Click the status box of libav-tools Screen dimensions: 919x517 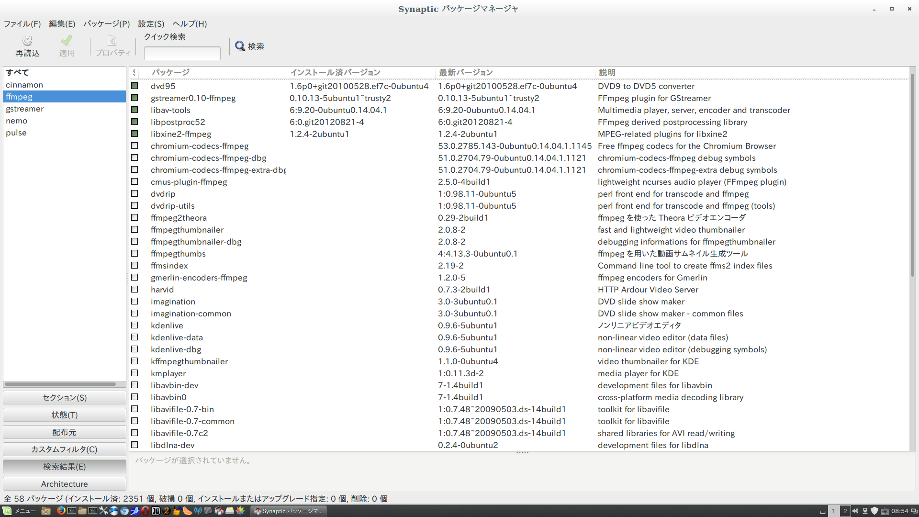click(x=134, y=110)
